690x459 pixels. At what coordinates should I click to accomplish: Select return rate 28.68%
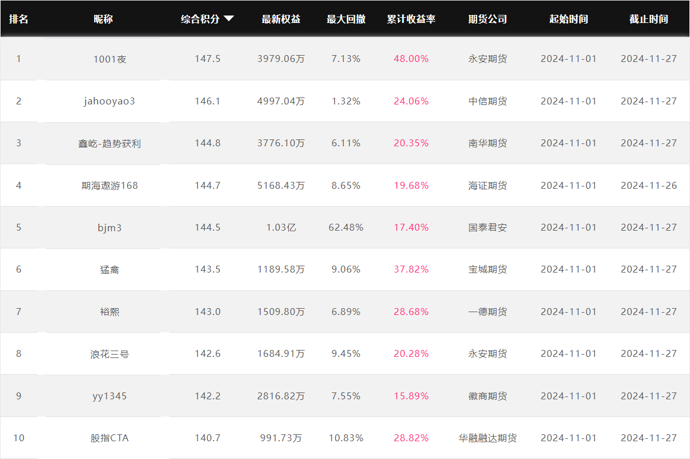(411, 312)
